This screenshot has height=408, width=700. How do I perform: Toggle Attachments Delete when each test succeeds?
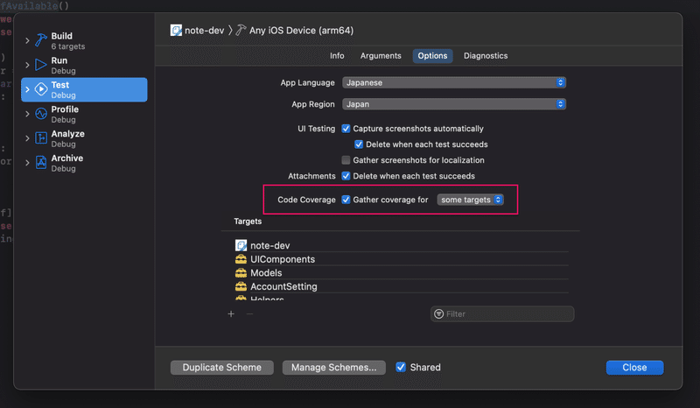346,176
